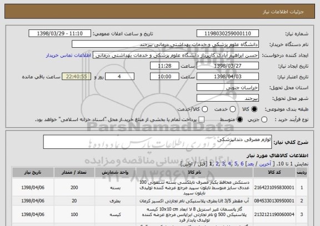Click the شرح کلی نیاز text area
Image resolution: width=320 pixels, height=226 pixels.
[x=157, y=142]
